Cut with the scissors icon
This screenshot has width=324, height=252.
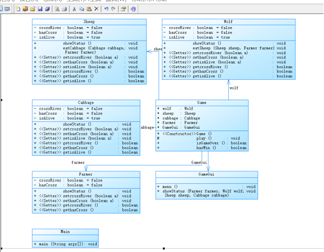click(x=74, y=9)
